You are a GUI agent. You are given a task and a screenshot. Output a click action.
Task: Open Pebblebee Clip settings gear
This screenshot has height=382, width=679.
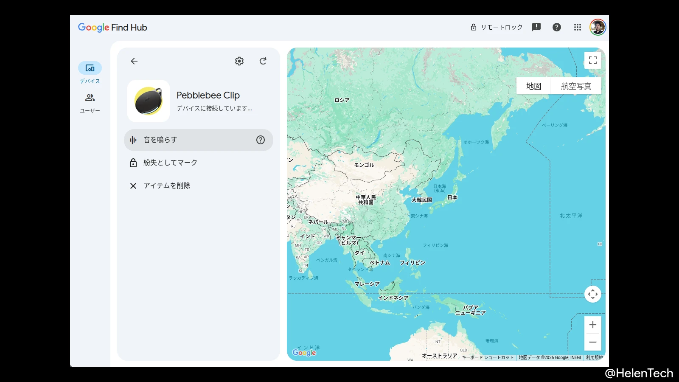239,61
